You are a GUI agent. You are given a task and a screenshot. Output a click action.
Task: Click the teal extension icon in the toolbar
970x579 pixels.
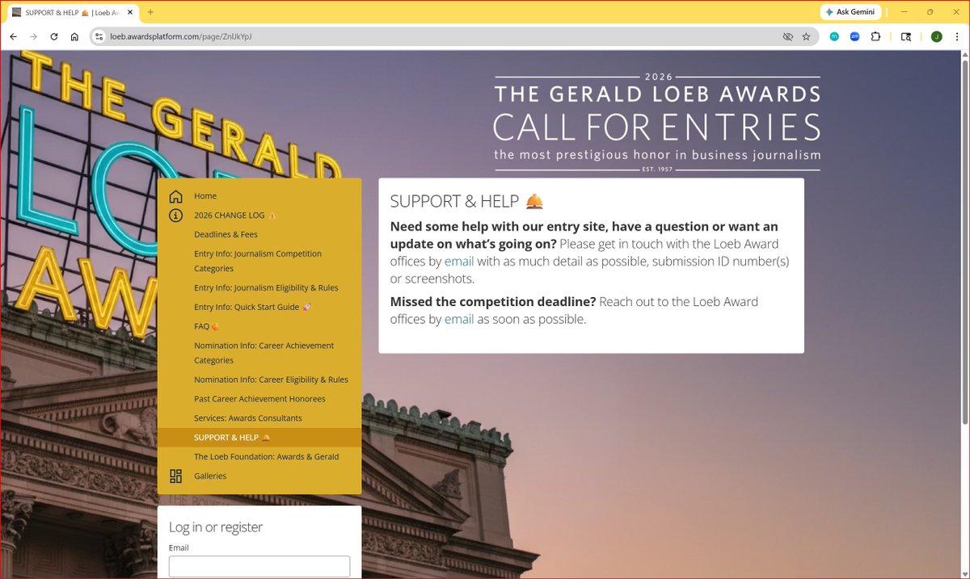tap(835, 36)
